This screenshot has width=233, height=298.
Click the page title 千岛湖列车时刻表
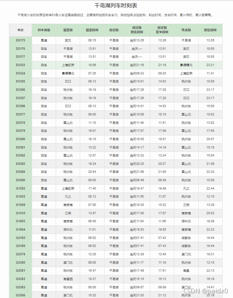click(116, 6)
